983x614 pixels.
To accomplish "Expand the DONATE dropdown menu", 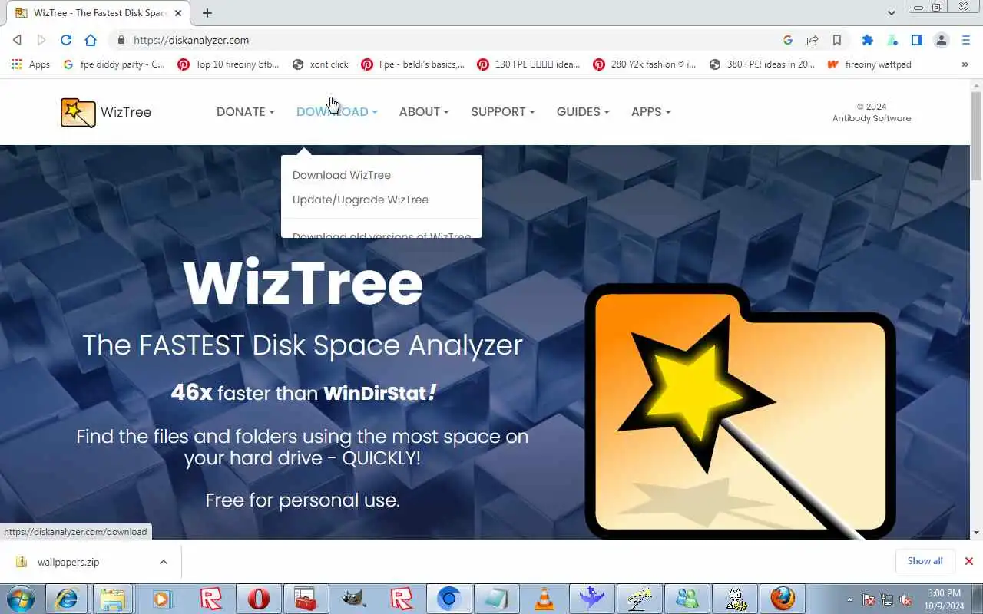I will click(245, 112).
